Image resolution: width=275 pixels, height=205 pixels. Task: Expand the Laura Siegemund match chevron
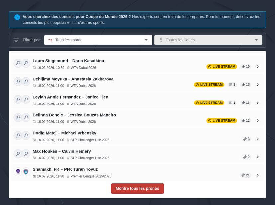258,67
